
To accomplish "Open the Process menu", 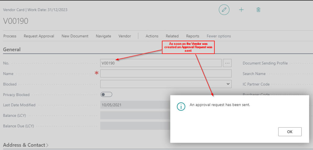I will click(x=10, y=36).
